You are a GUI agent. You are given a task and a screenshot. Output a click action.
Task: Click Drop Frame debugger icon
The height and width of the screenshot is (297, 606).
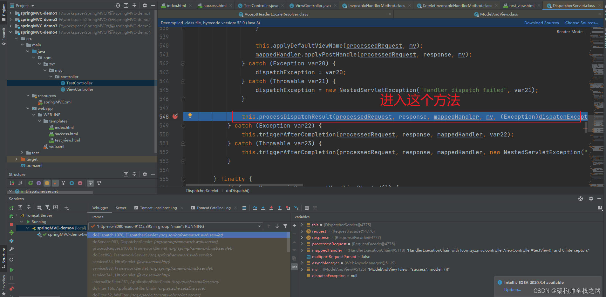[x=288, y=208]
